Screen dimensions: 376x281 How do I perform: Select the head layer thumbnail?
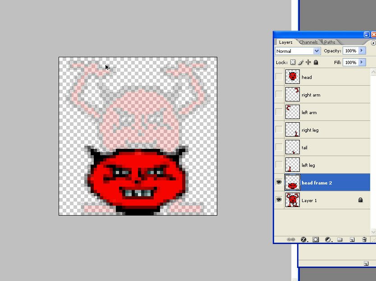[293, 77]
